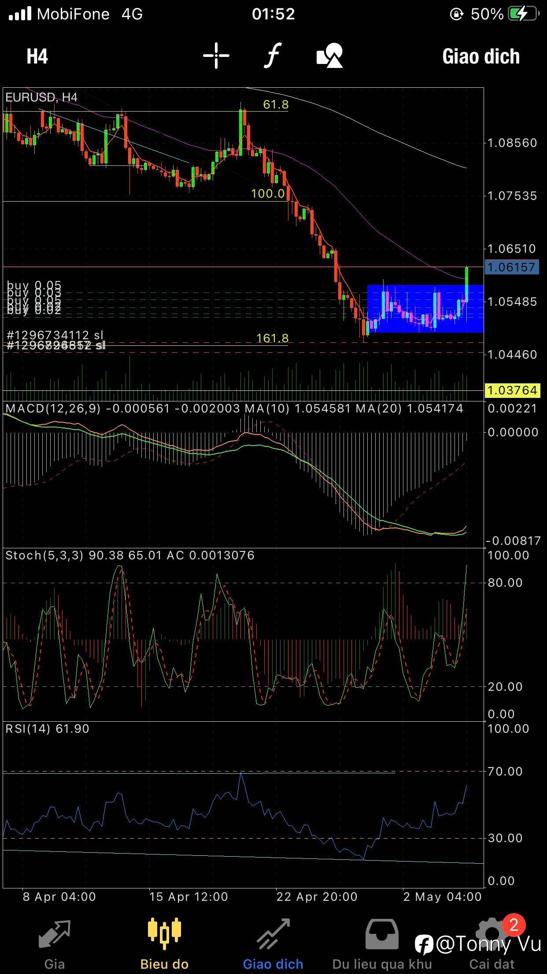Open the drawing objects shapes icon

click(x=330, y=56)
